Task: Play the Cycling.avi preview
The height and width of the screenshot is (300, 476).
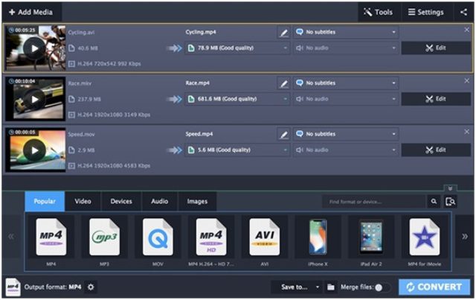Action: pos(35,48)
